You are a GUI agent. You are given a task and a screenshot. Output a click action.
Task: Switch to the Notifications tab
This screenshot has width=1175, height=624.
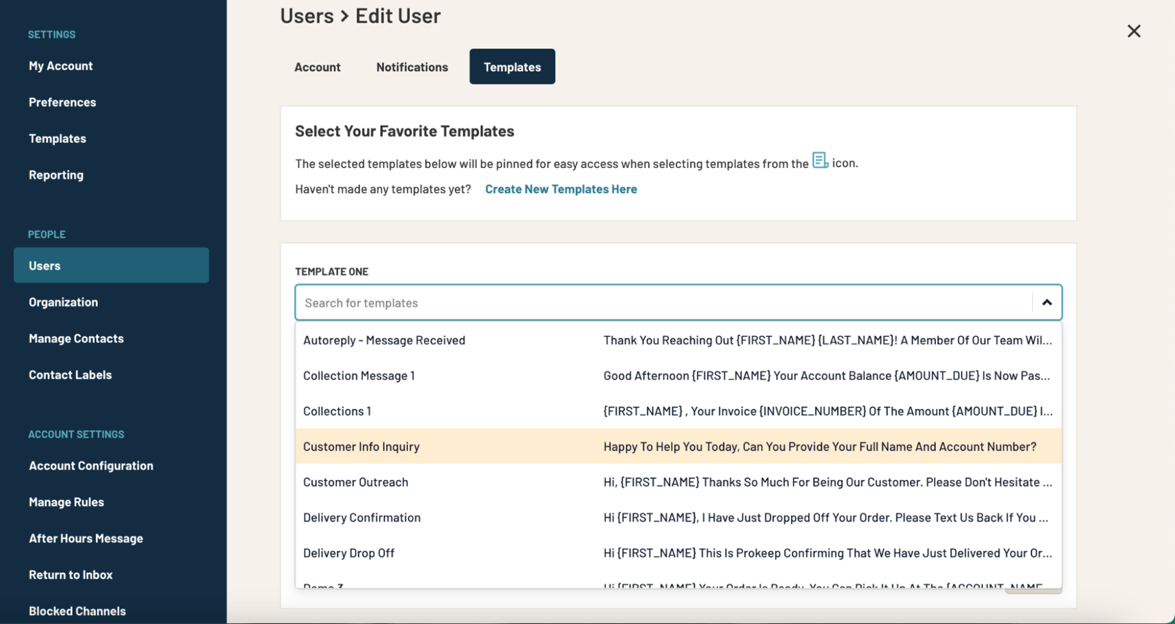pyautogui.click(x=411, y=66)
